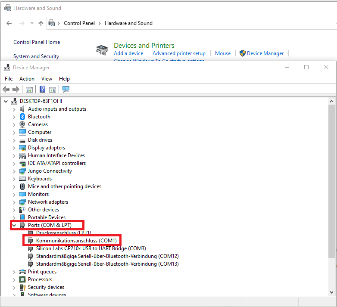Expand the Computer node chevron

pos(14,133)
